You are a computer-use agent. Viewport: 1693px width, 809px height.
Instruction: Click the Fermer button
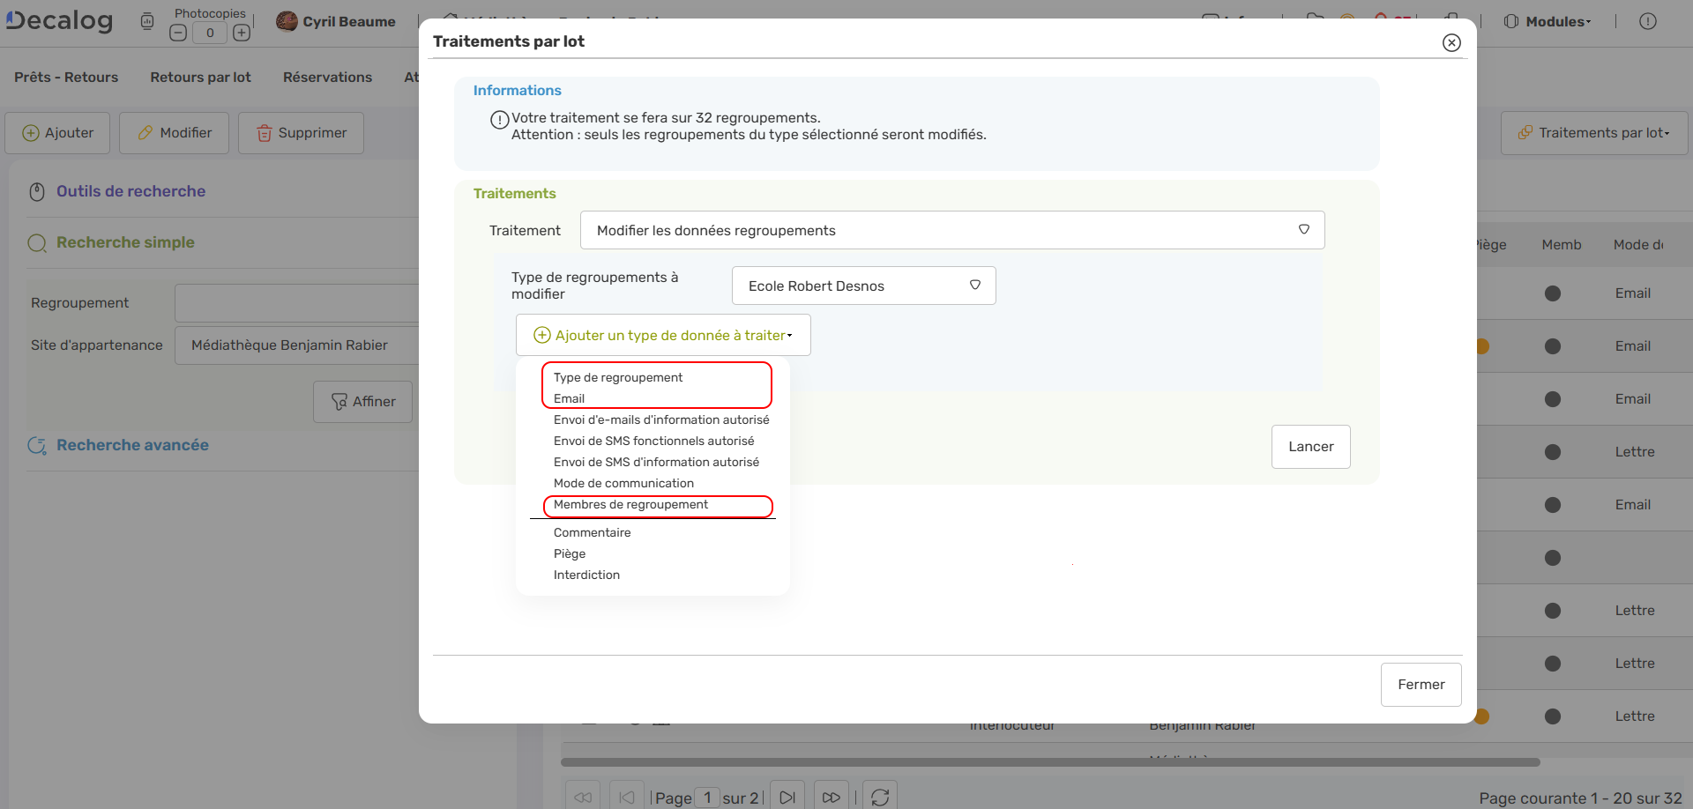tap(1421, 685)
